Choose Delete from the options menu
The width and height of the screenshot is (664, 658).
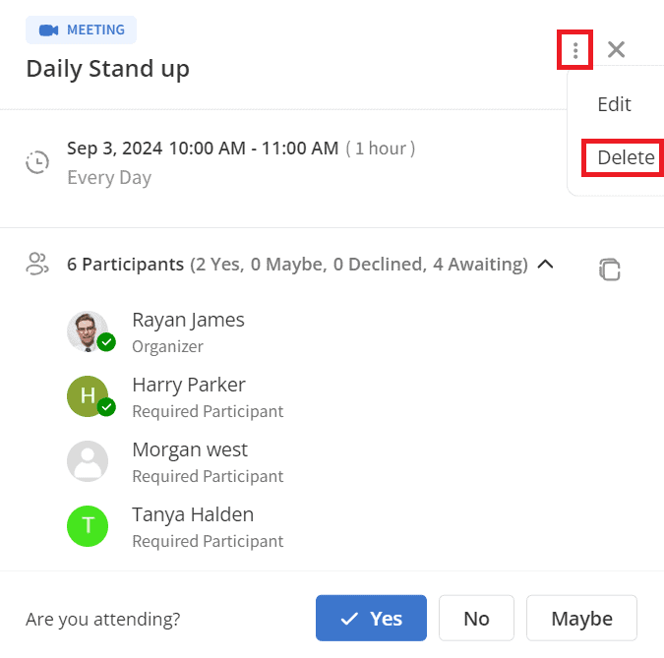(x=626, y=157)
